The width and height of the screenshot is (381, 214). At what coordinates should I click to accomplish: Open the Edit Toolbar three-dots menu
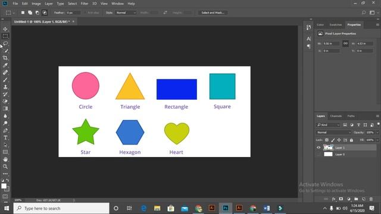point(5,174)
